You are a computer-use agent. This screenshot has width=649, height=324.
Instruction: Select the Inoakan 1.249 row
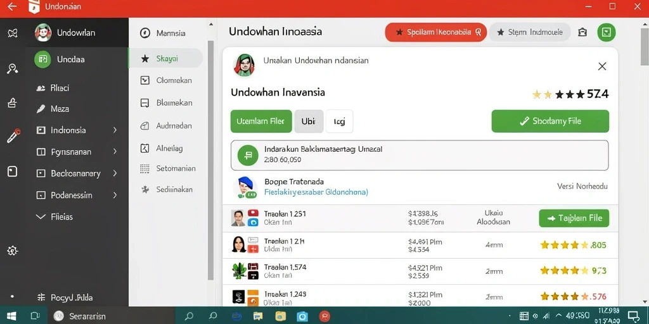(420, 296)
